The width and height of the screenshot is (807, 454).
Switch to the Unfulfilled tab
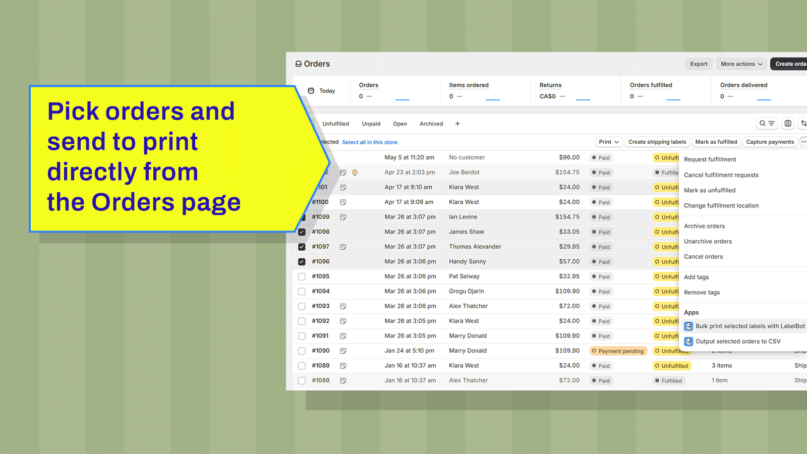coord(335,124)
